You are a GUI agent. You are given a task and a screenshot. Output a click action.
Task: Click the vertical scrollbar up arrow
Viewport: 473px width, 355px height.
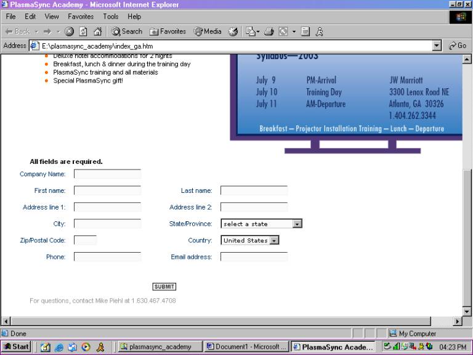tap(467, 59)
